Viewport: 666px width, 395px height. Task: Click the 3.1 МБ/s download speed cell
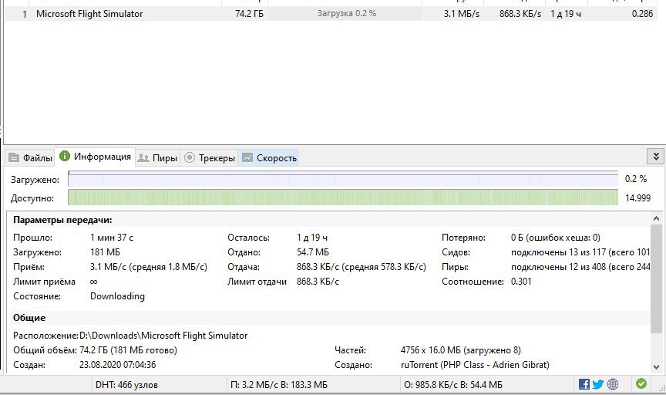pyautogui.click(x=461, y=14)
